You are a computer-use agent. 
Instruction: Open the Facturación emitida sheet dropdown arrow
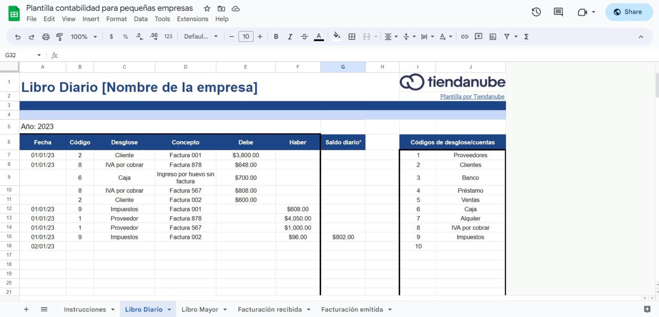pyautogui.click(x=390, y=309)
